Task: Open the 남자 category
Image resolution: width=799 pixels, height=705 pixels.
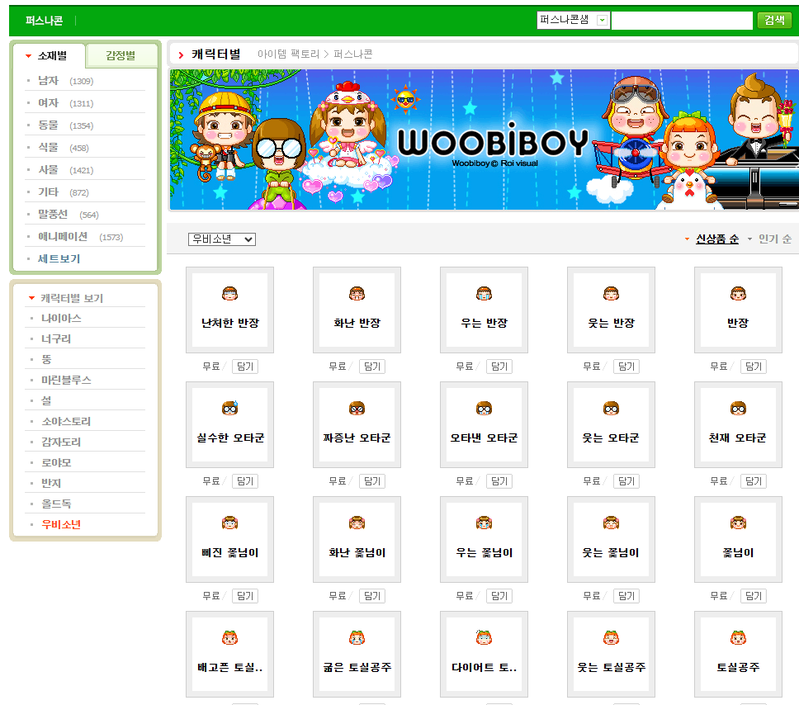Action: click(x=49, y=81)
